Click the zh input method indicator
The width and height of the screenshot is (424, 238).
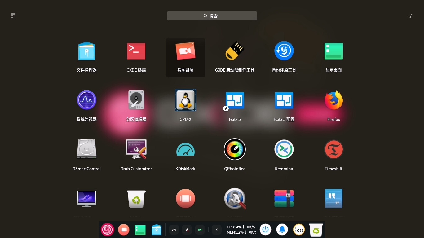point(174,230)
